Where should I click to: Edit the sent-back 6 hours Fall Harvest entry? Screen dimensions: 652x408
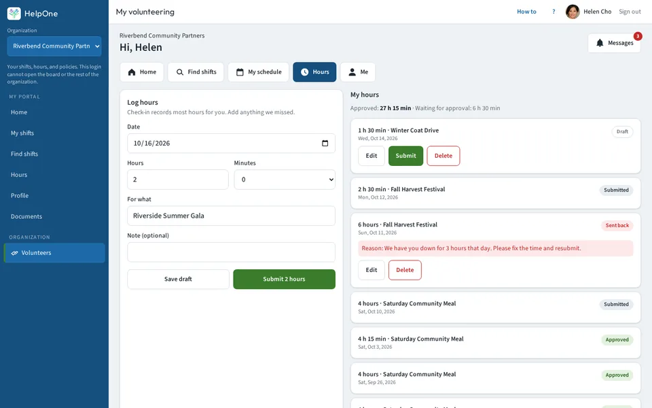point(372,270)
